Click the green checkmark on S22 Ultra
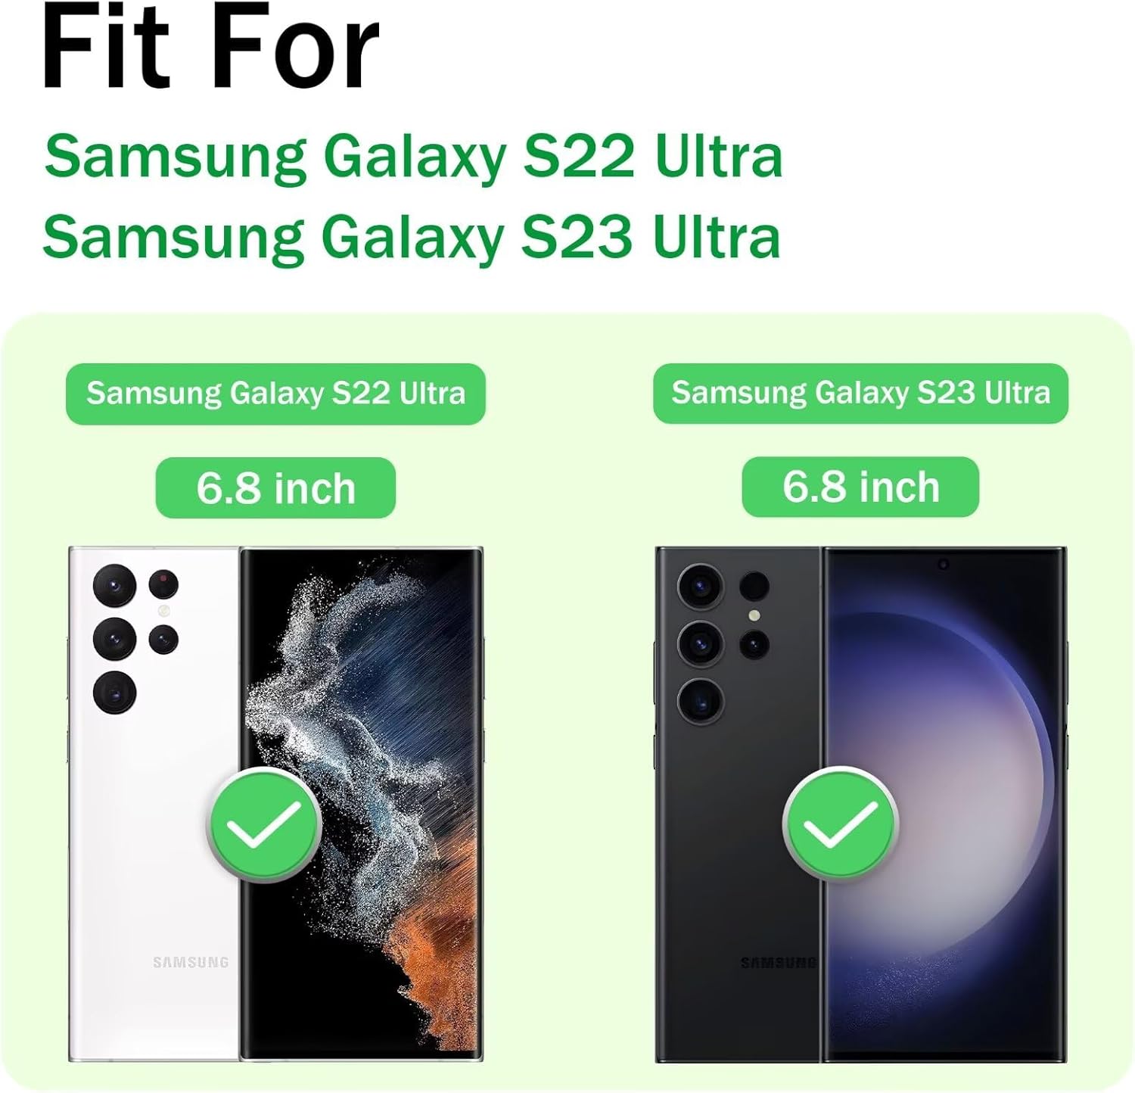 [265, 824]
